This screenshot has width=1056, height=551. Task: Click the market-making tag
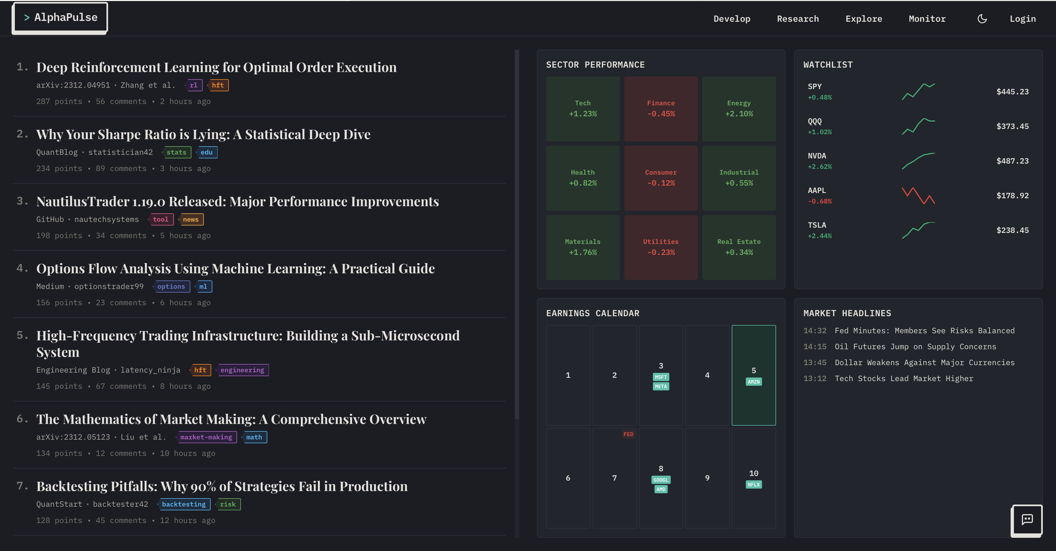pyautogui.click(x=206, y=437)
